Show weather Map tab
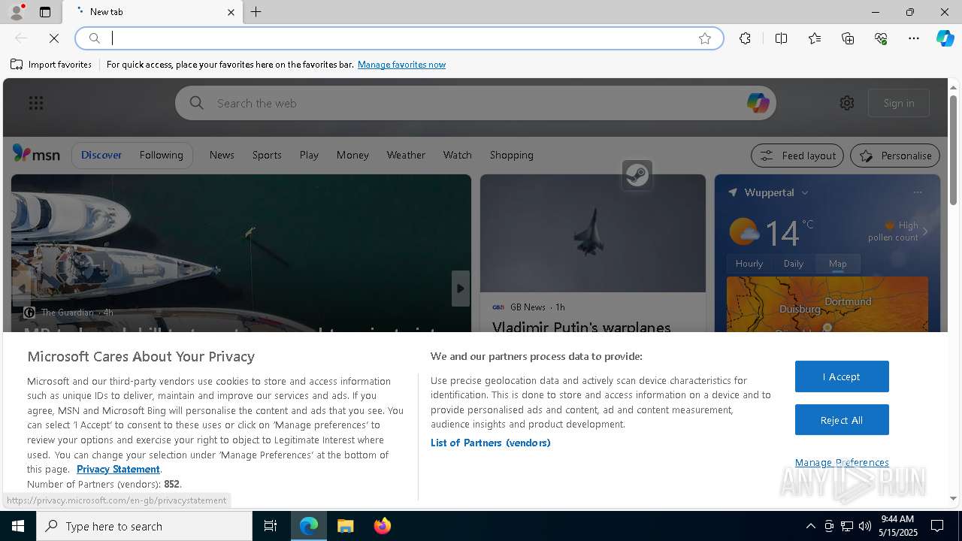 [x=838, y=264]
